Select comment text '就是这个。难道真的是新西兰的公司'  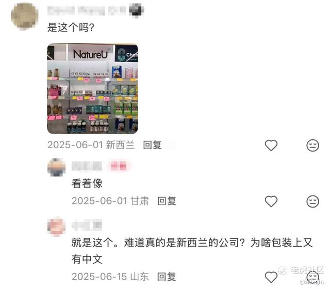158,243
